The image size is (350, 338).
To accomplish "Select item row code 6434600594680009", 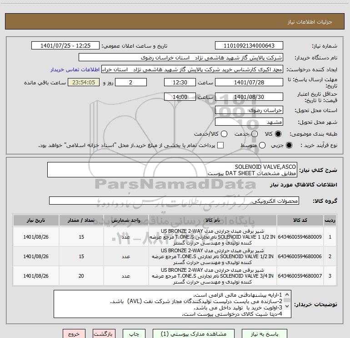I will point(300,236).
